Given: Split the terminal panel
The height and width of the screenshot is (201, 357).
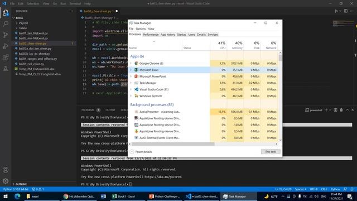Looking at the screenshot, I should tap(335, 110).
